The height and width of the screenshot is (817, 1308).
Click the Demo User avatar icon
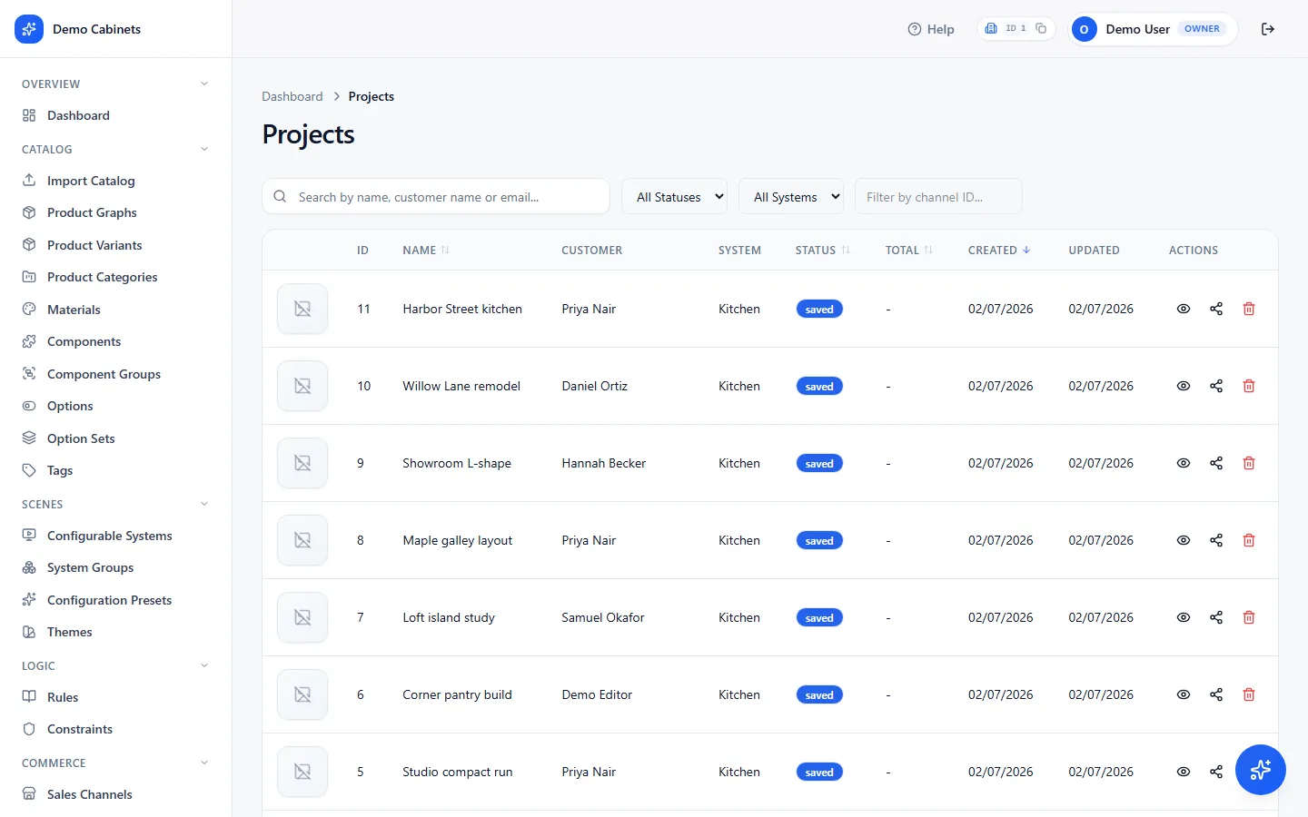[1084, 29]
